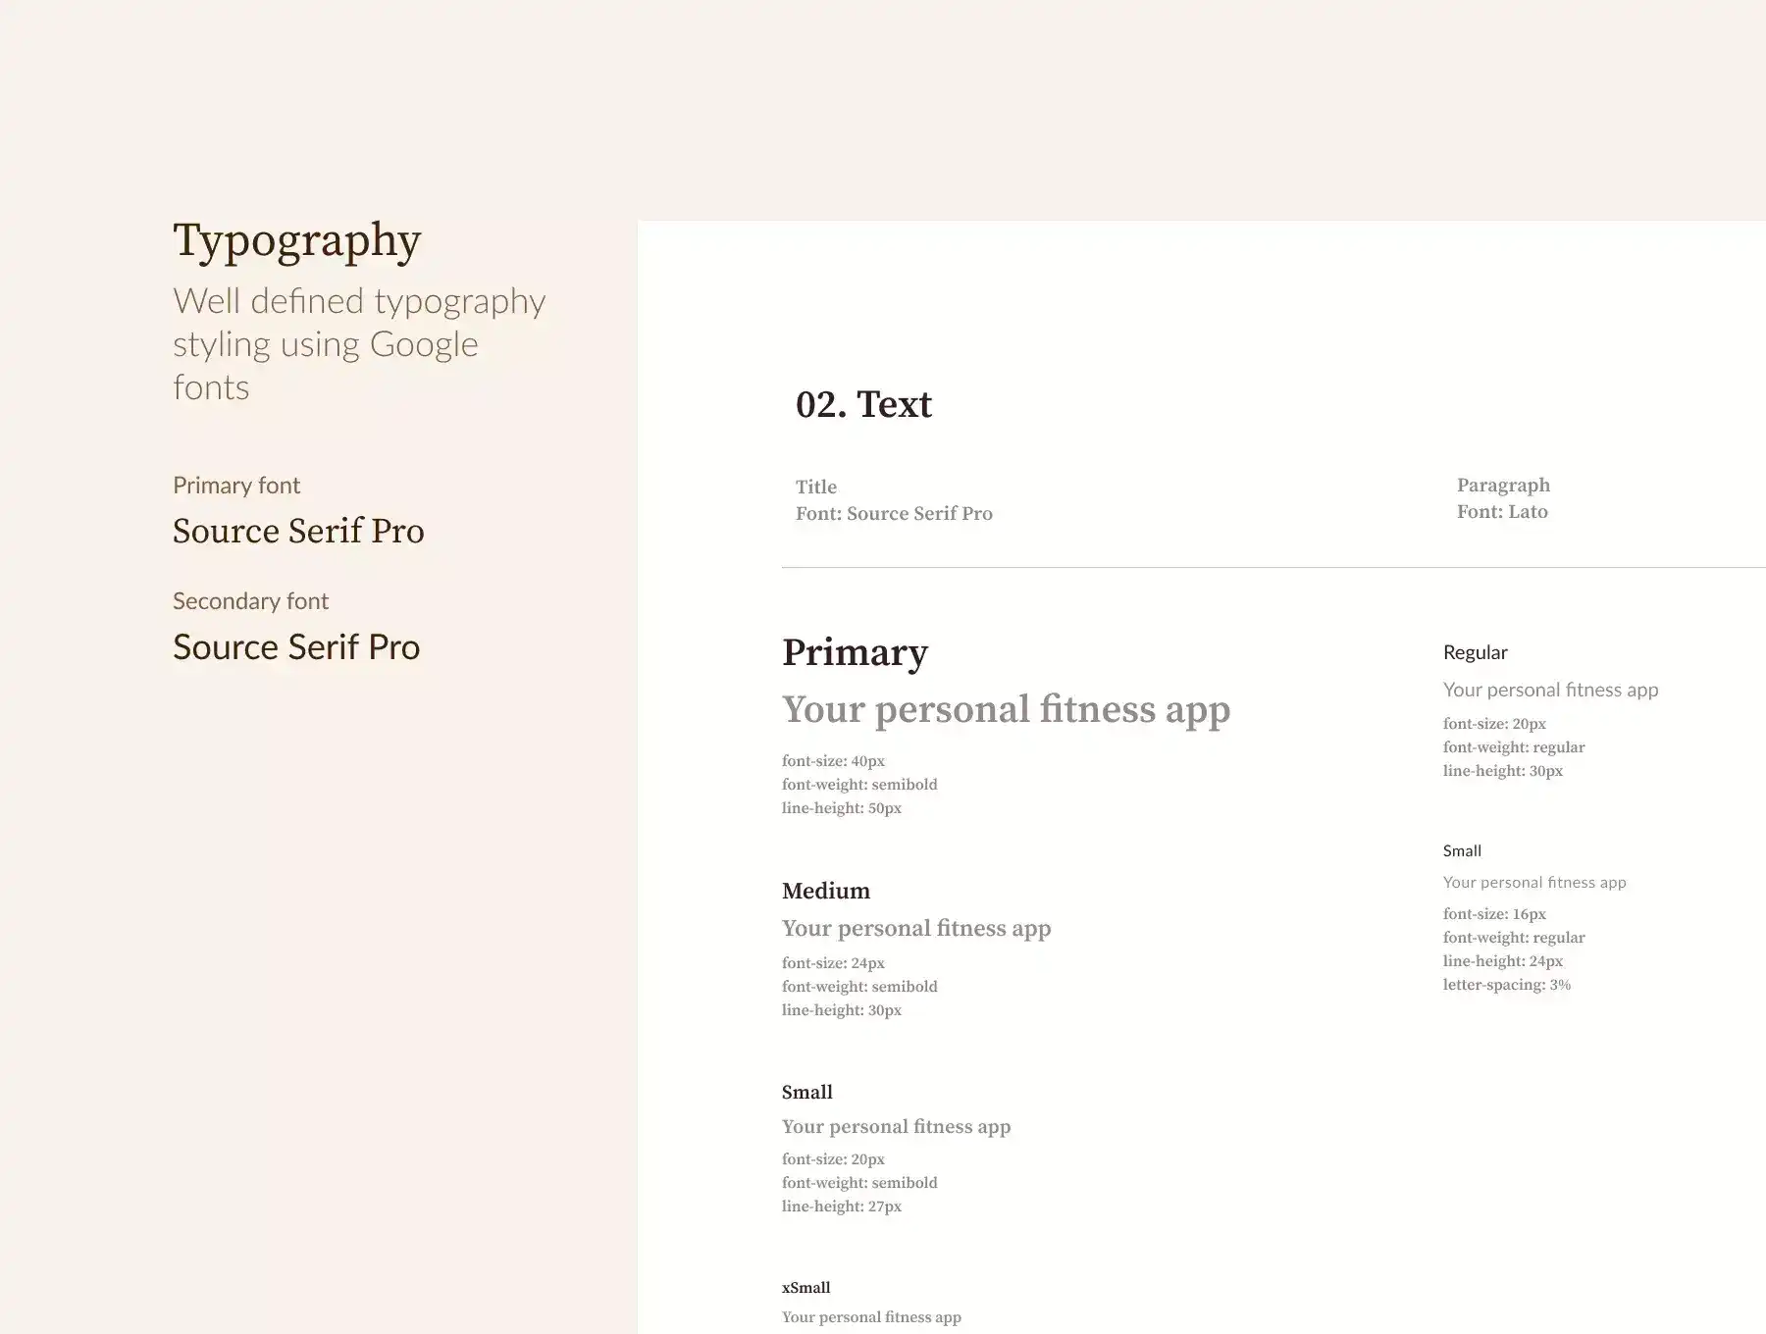The width and height of the screenshot is (1766, 1334).
Task: Select Source Serif Pro under Primary font
Action: (298, 531)
